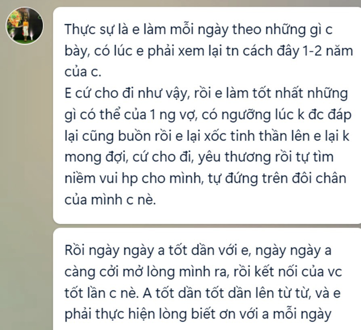The width and height of the screenshot is (361, 330).
Task: Click the line "E cứ cho đi như vậy"
Action: point(126,94)
